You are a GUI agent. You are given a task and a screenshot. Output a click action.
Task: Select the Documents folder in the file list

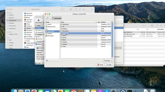coord(86,31)
